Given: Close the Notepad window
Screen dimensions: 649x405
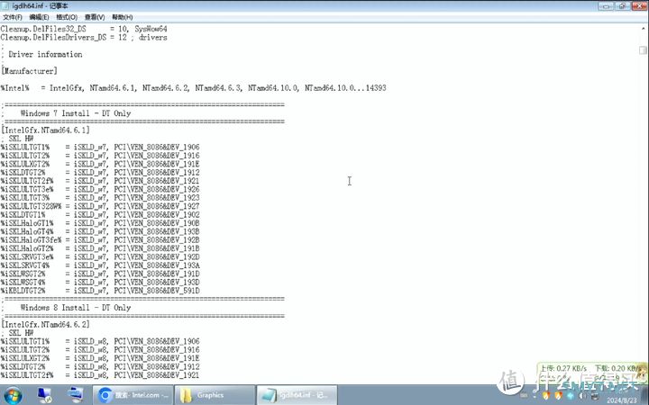Looking at the screenshot, I should click(x=640, y=5).
